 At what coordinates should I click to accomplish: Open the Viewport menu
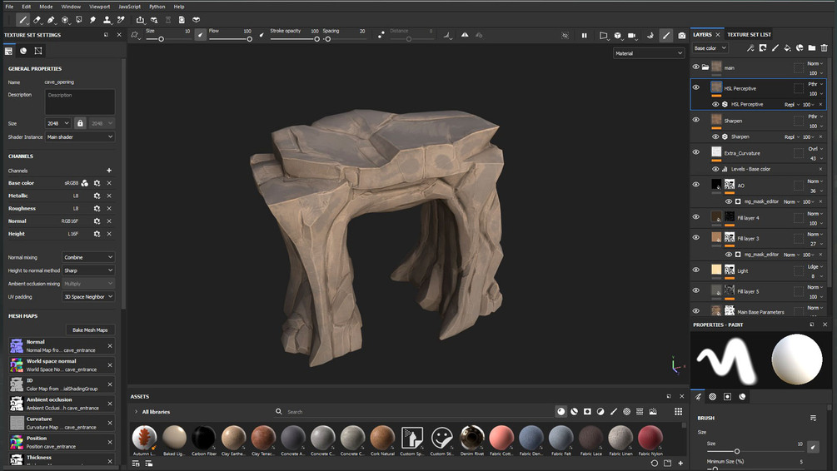point(99,6)
